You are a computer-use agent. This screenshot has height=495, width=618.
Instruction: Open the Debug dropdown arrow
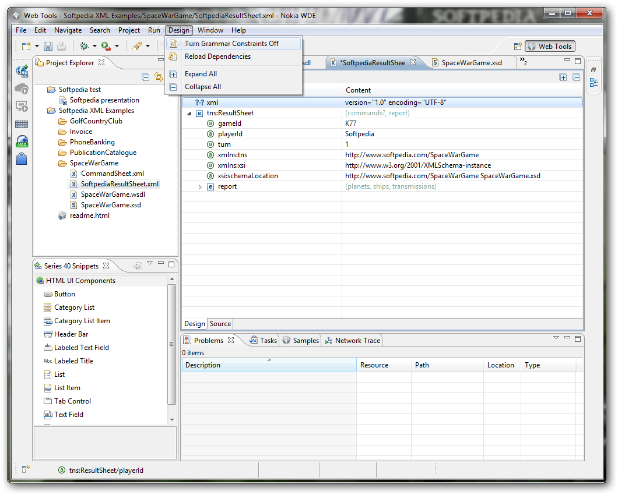point(94,46)
